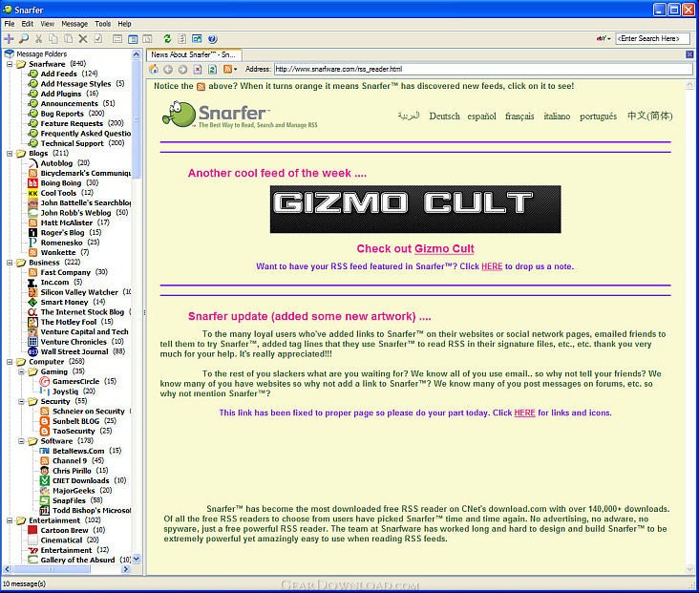The height and width of the screenshot is (593, 699).
Task: Click HERE link for links and icons
Action: pos(524,413)
